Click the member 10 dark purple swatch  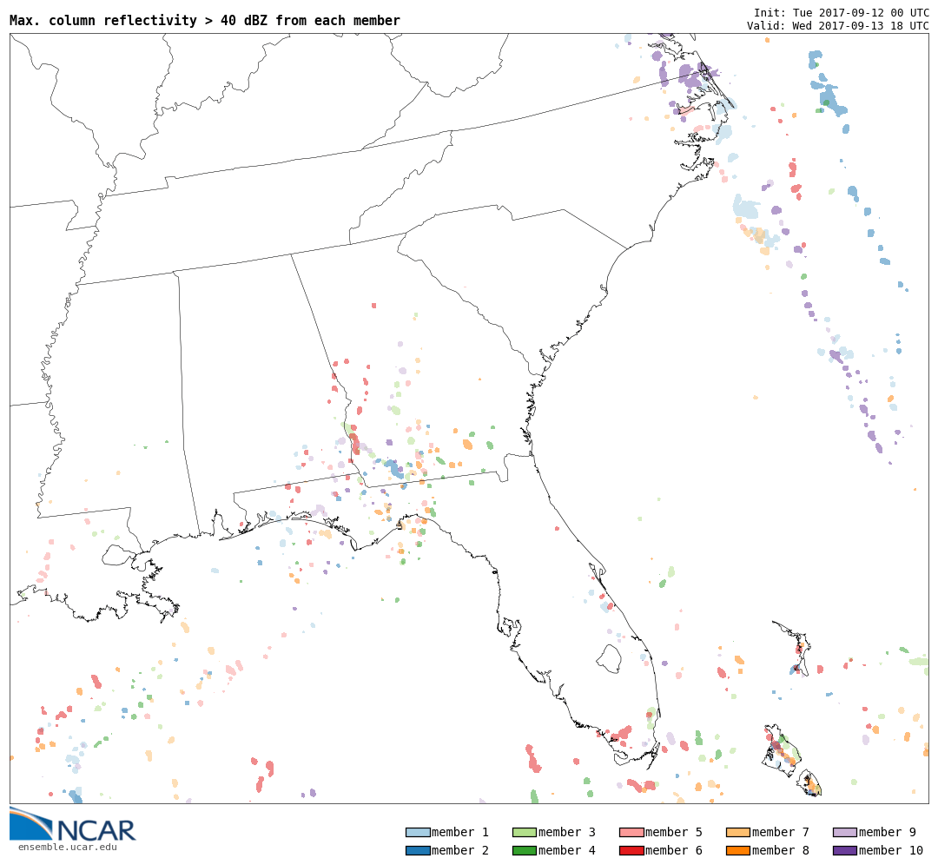(x=845, y=850)
